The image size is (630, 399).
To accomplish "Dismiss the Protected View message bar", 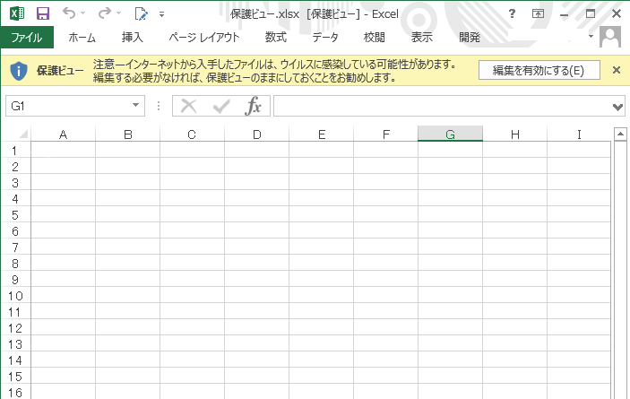I will pyautogui.click(x=616, y=70).
